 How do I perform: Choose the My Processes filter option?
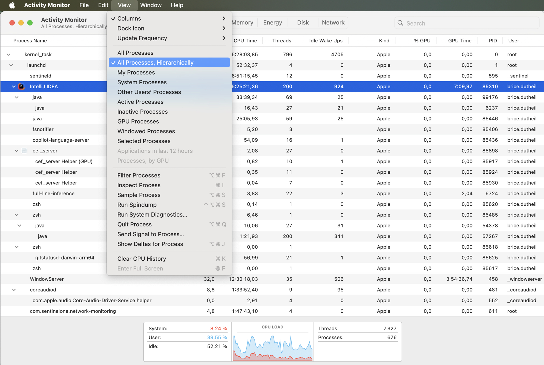click(136, 72)
